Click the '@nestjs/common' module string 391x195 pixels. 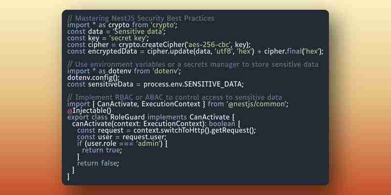[x=256, y=104]
